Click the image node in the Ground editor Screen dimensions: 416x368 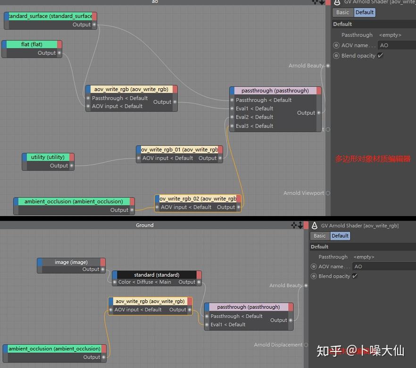click(71, 262)
